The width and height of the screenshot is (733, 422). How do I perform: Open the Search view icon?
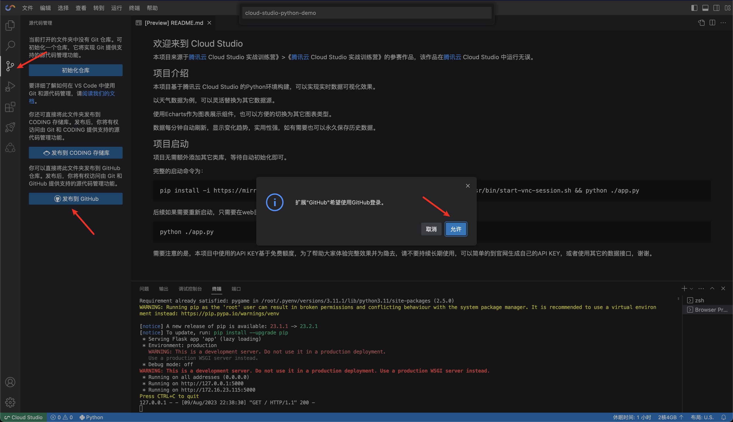click(10, 46)
